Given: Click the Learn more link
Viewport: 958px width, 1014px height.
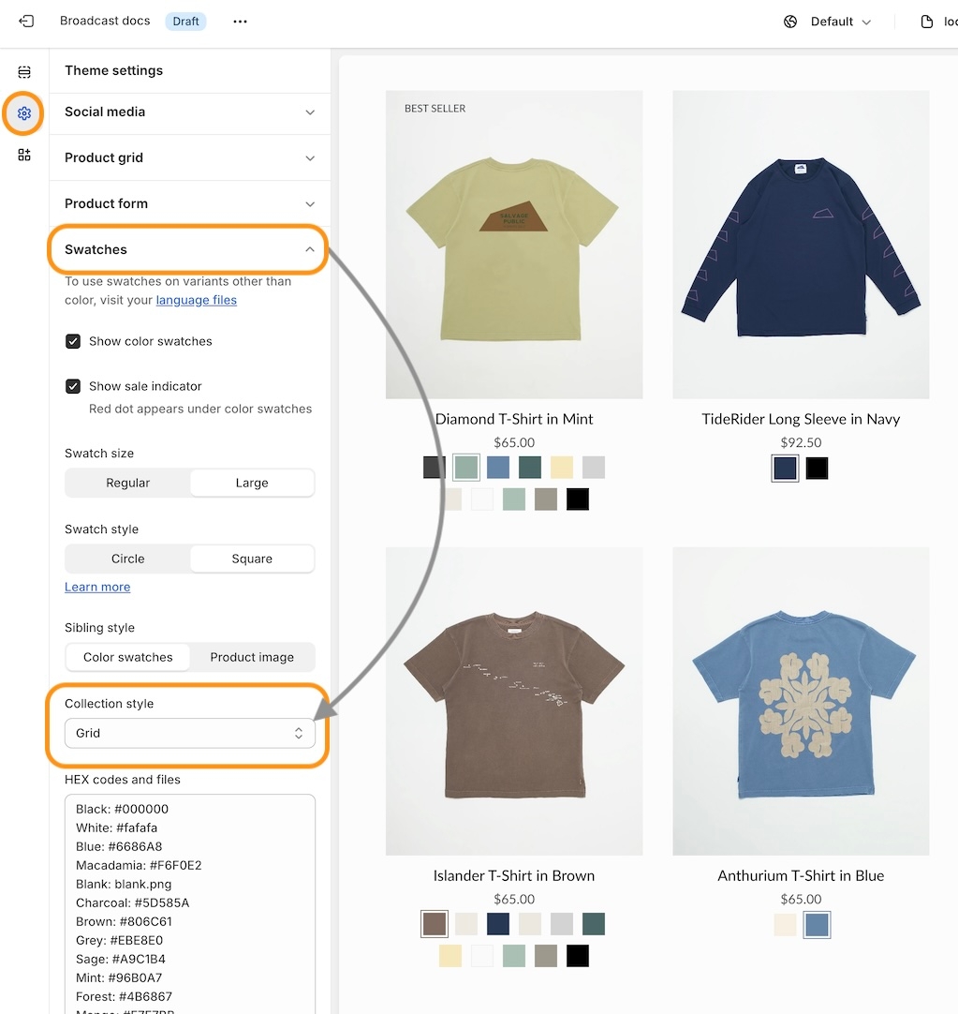Looking at the screenshot, I should [97, 587].
